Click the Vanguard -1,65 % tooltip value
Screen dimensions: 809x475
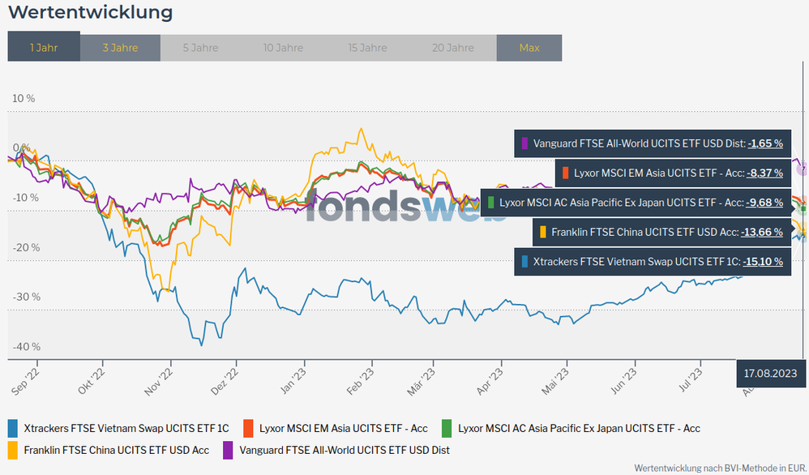[x=765, y=143]
